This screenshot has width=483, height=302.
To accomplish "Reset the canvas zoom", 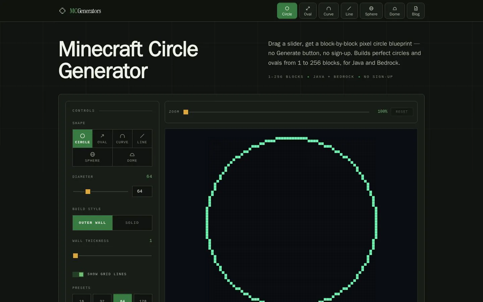I will click(402, 112).
